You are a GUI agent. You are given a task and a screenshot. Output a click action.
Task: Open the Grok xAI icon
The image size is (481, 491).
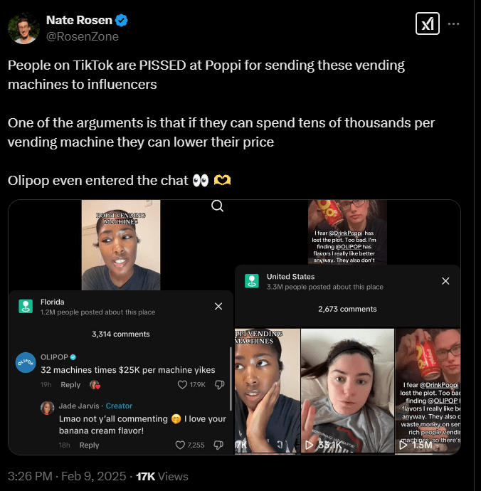[x=427, y=24]
